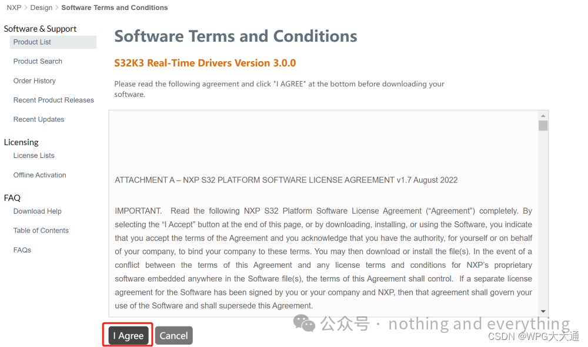Click agreement scrollbar down arrow
Viewport: 588px width, 347px height.
[x=543, y=311]
